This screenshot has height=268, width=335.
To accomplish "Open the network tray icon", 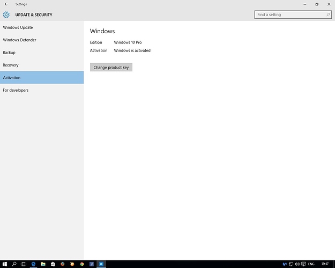I will [291, 264].
